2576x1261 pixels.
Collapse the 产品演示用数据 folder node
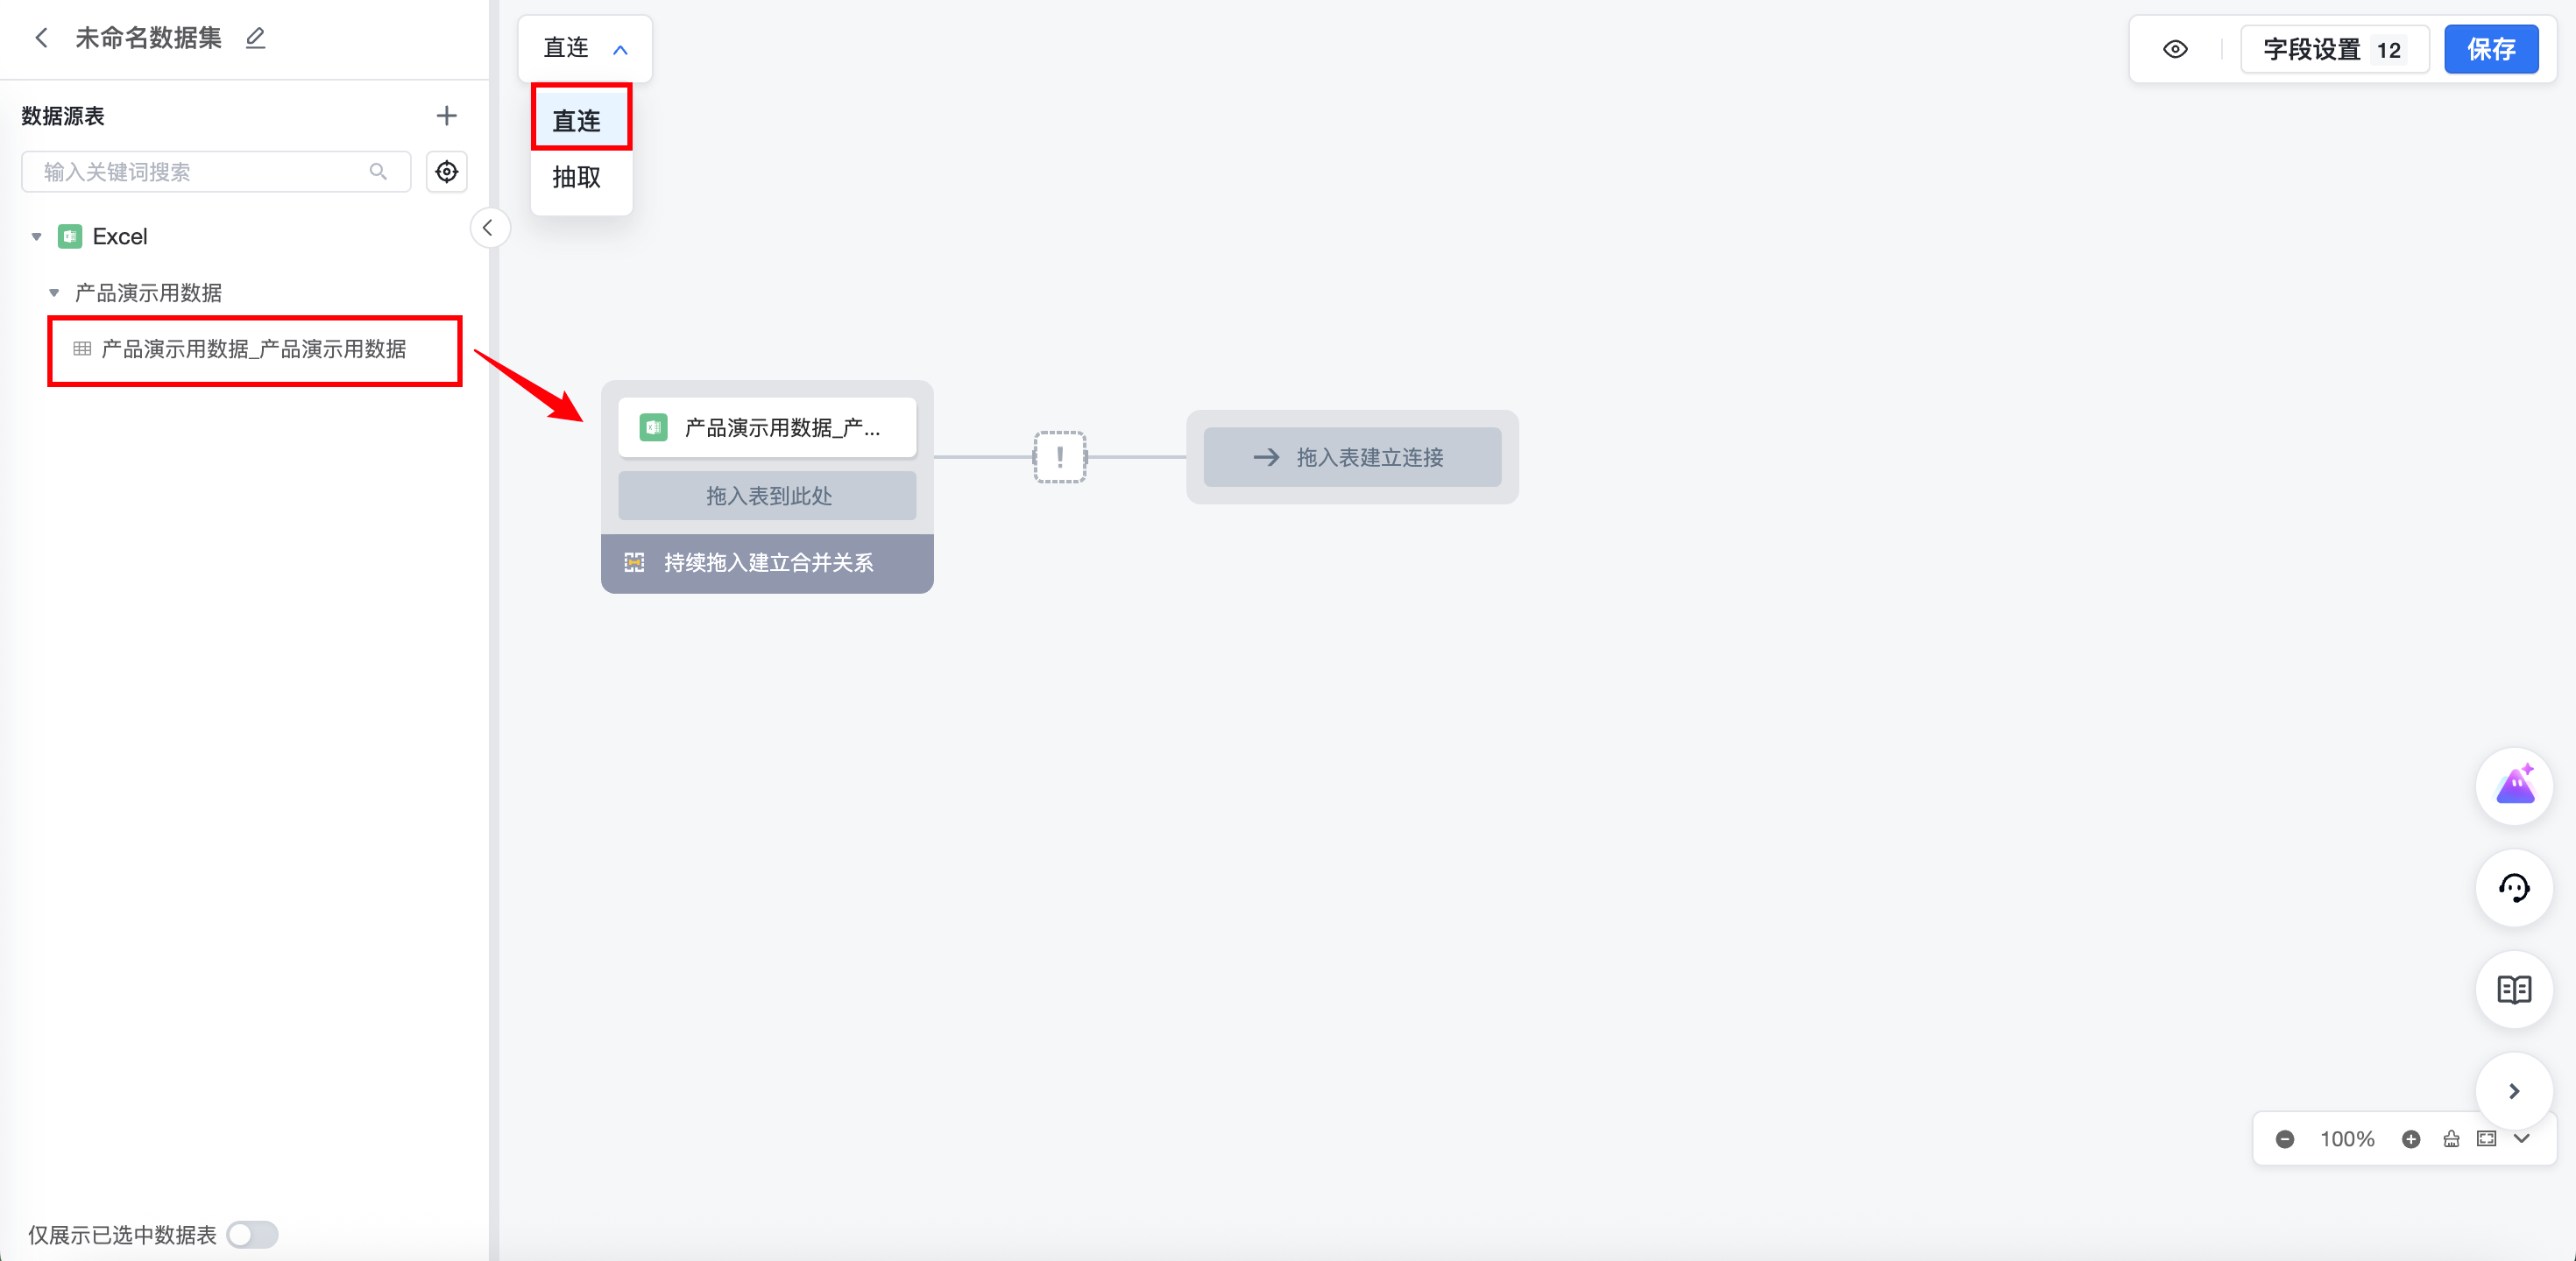54,292
